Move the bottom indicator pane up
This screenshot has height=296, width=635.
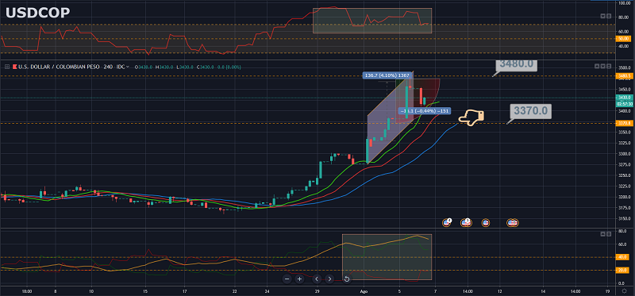coord(603,234)
